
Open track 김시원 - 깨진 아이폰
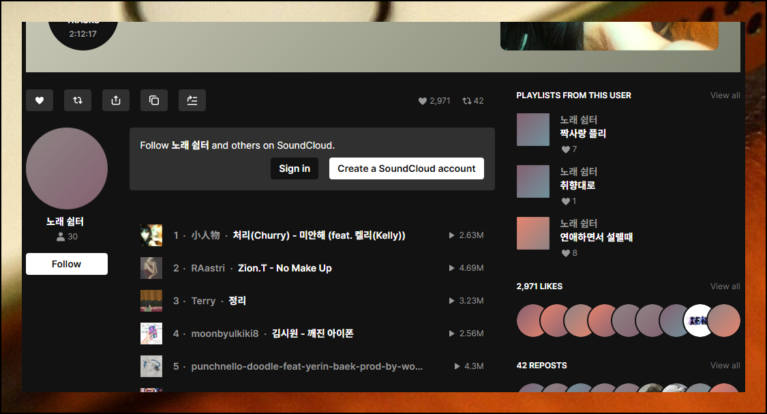(x=312, y=334)
